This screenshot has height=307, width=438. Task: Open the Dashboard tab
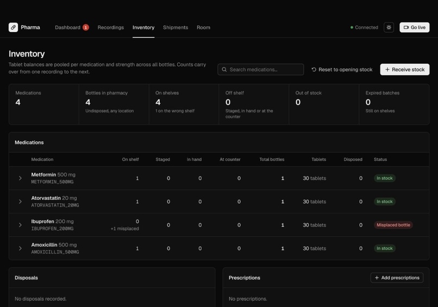(x=67, y=27)
